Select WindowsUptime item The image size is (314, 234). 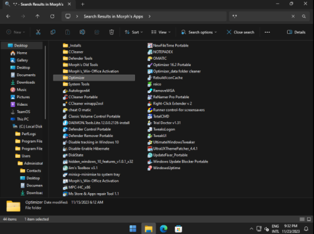[x=164, y=168]
